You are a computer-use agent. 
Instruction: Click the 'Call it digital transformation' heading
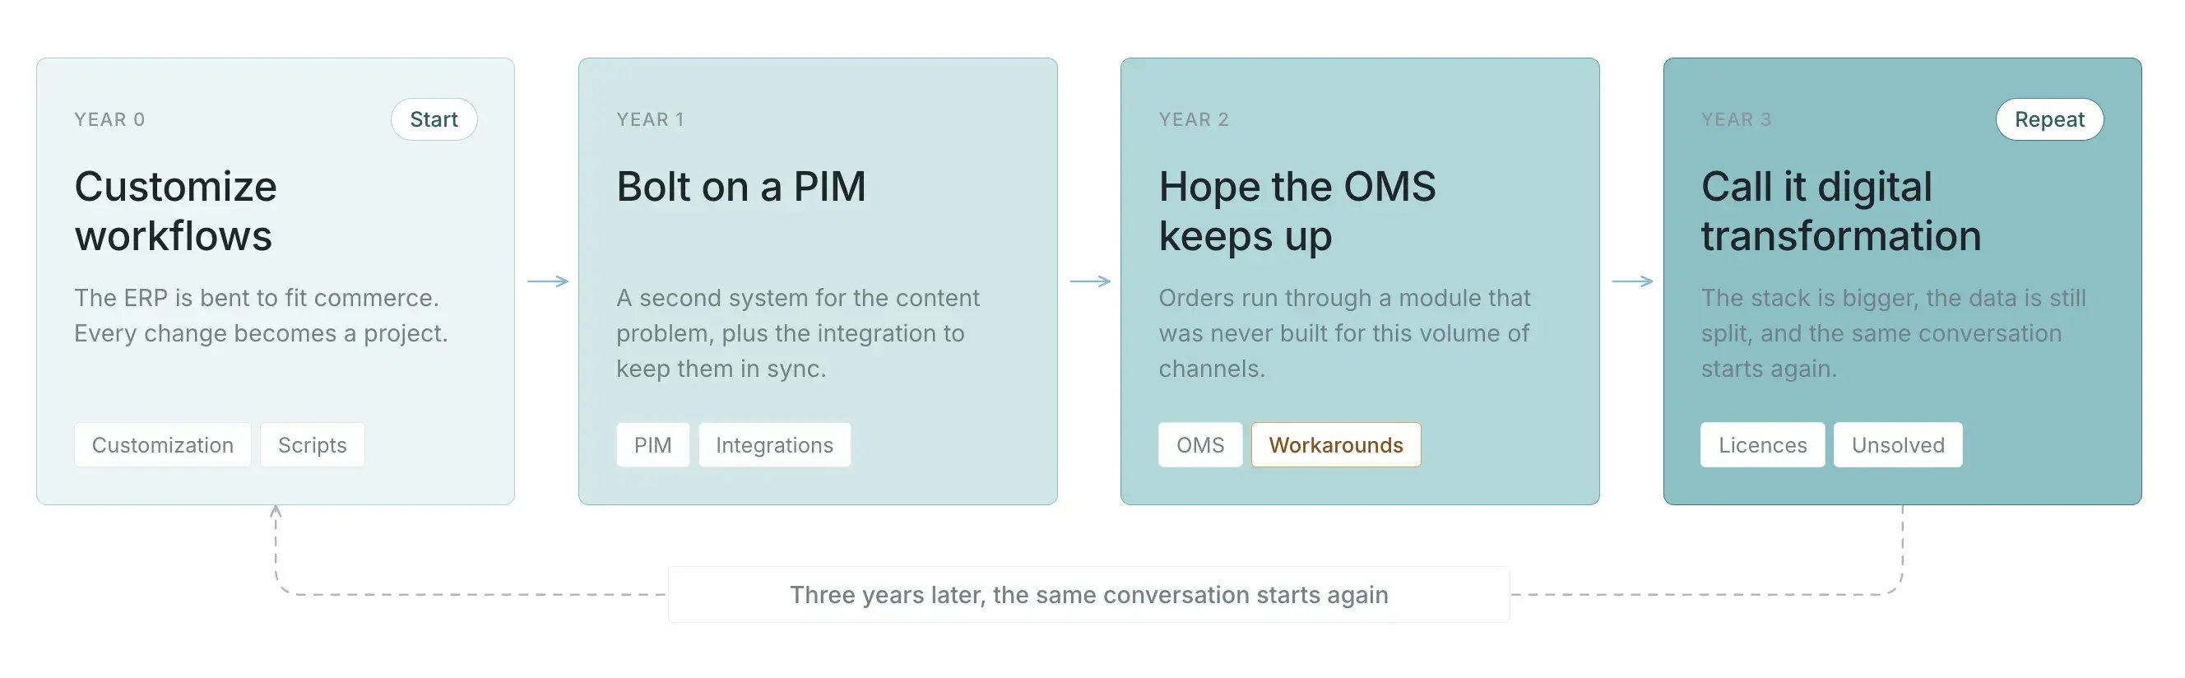(1841, 211)
